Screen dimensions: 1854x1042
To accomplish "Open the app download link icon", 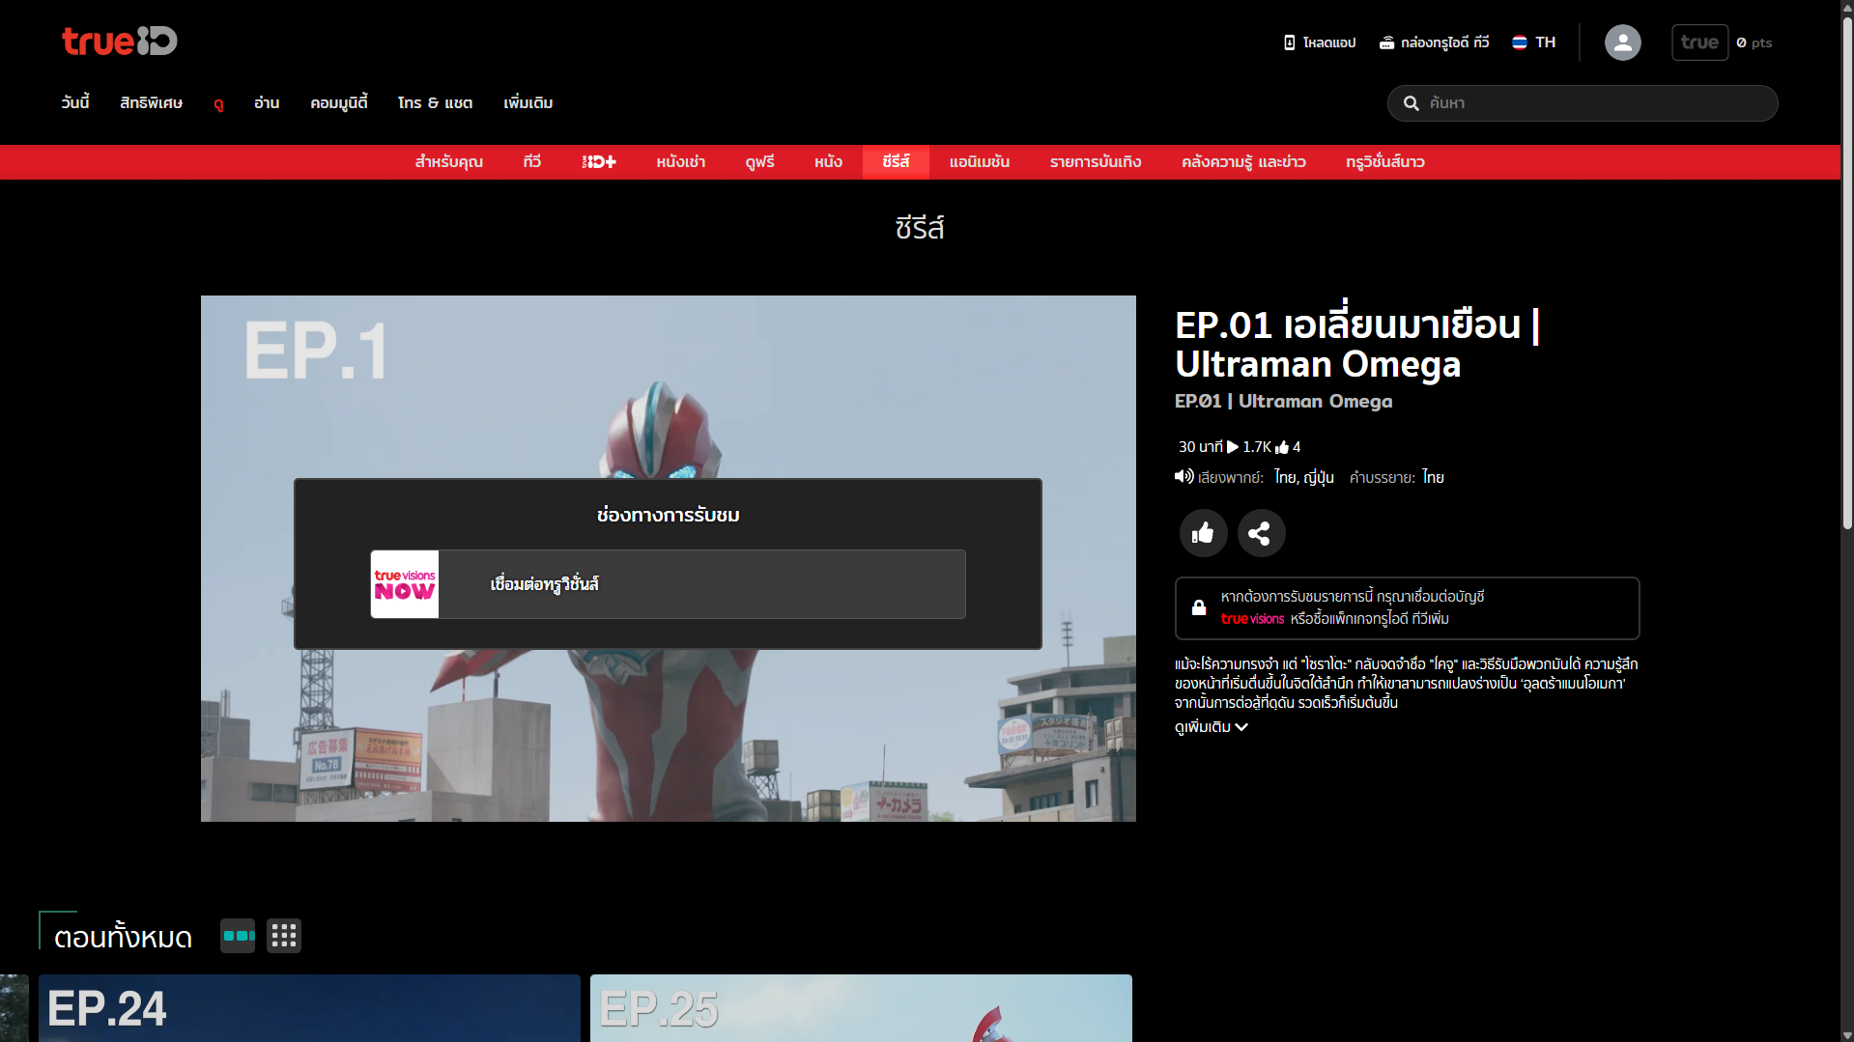I will (x=1289, y=42).
